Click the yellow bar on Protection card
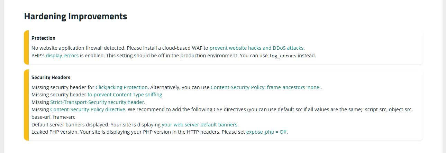Viewport: 446px width, 153px height. (26, 47)
